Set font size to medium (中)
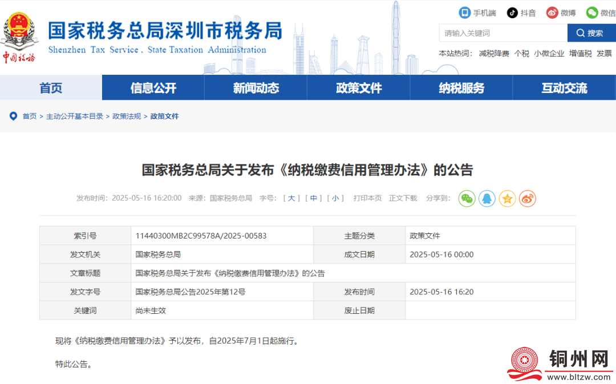 point(313,198)
